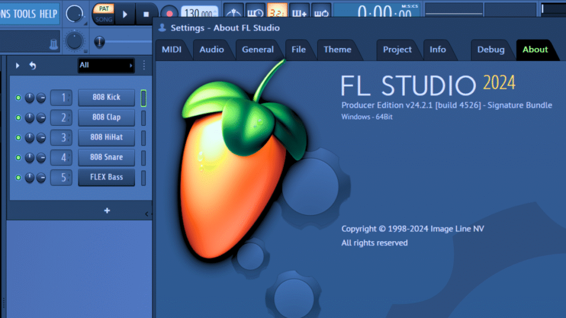This screenshot has width=566, height=318.
Task: Mute the 808 HiHat channel
Action: tap(18, 137)
